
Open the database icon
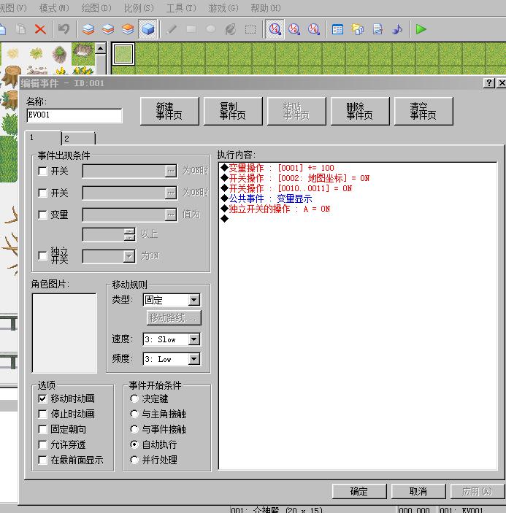[x=337, y=29]
